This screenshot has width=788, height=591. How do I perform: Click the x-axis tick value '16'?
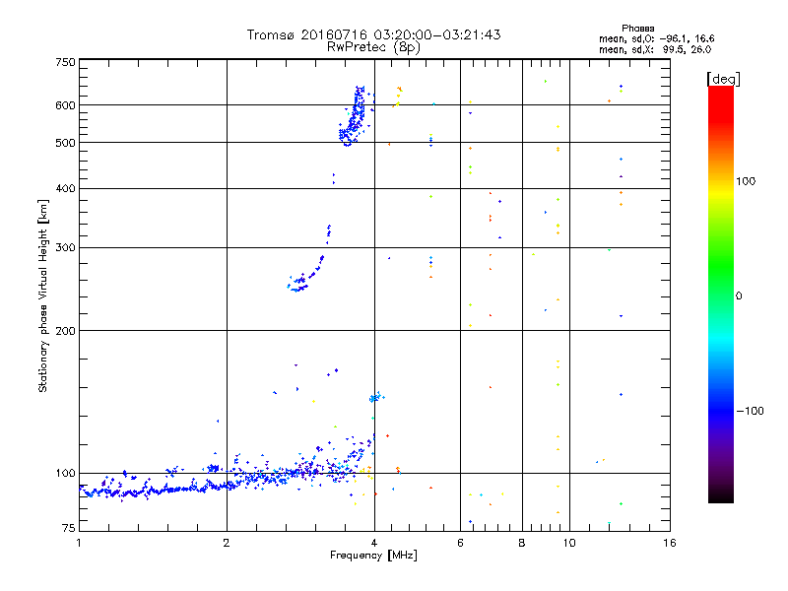(x=670, y=543)
